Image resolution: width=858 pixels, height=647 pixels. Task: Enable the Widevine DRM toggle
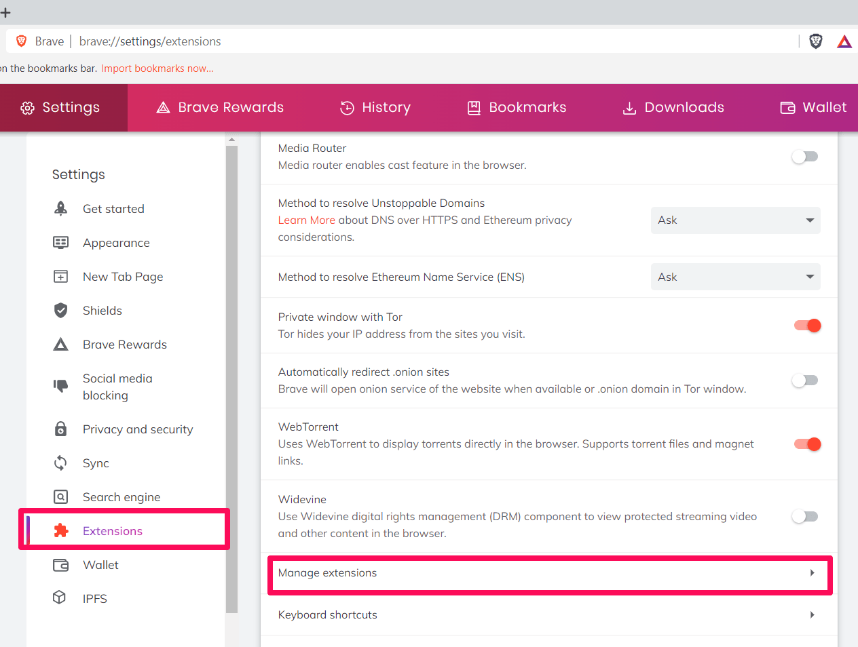(805, 517)
